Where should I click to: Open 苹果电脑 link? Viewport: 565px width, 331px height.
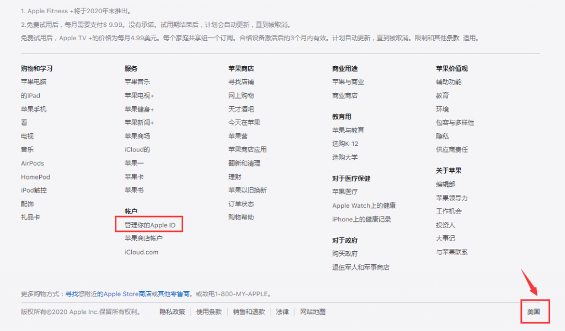34,82
